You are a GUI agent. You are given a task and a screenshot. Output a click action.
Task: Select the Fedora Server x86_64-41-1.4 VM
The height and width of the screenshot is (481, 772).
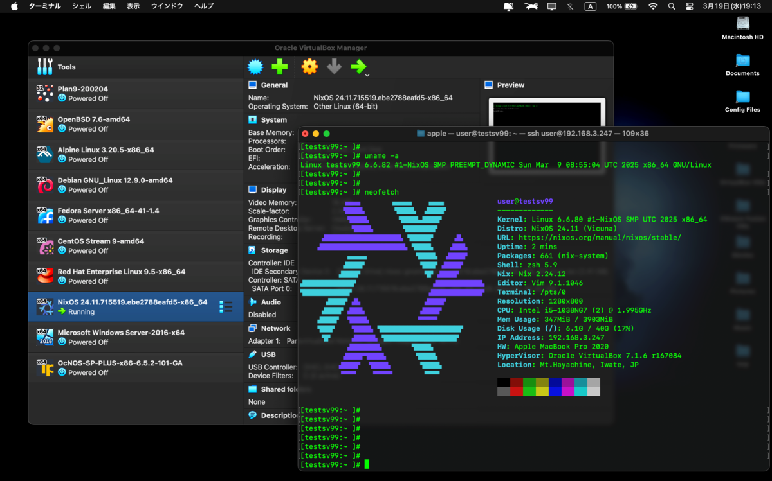click(x=136, y=215)
